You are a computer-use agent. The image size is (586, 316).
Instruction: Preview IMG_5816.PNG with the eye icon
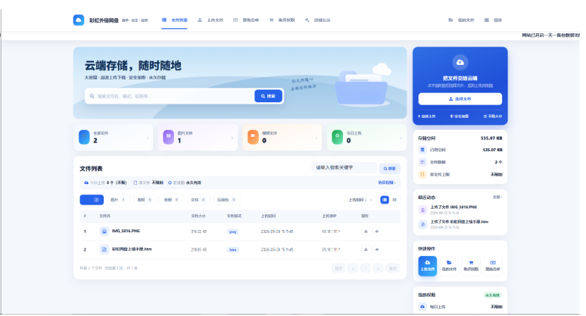click(377, 231)
